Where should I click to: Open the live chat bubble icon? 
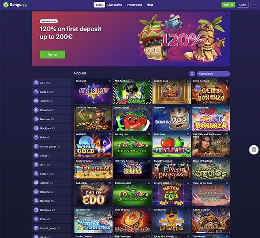coord(254,150)
